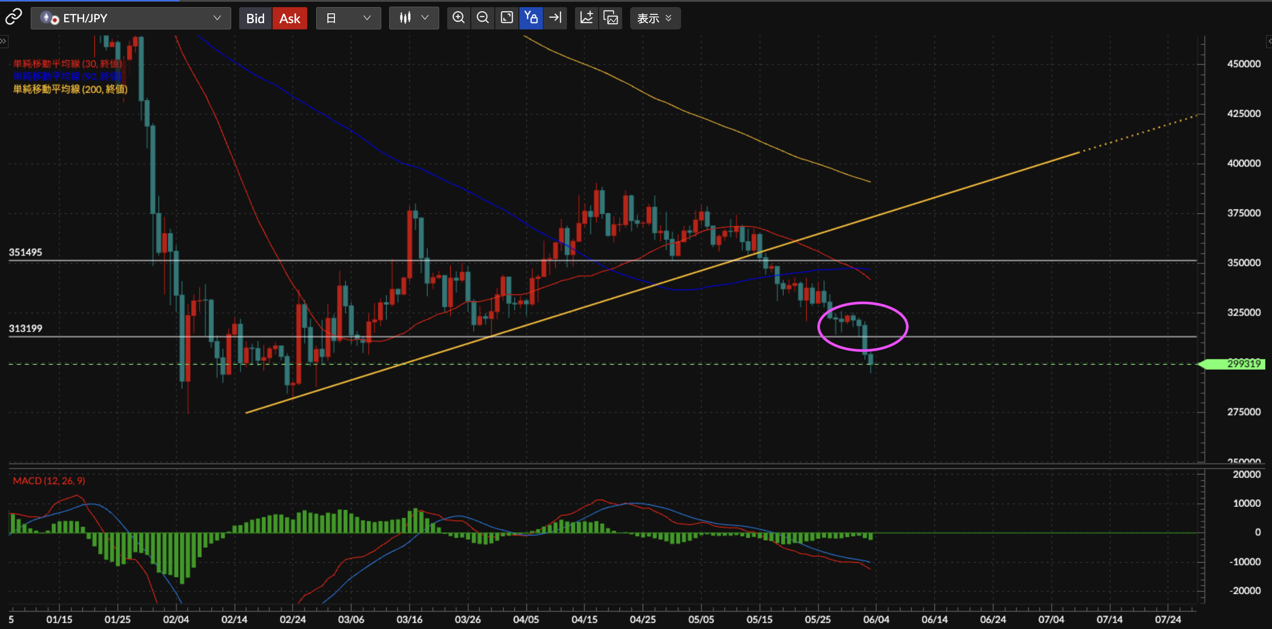Open the add indicator icon
Screen dimensions: 1272x629
586,18
